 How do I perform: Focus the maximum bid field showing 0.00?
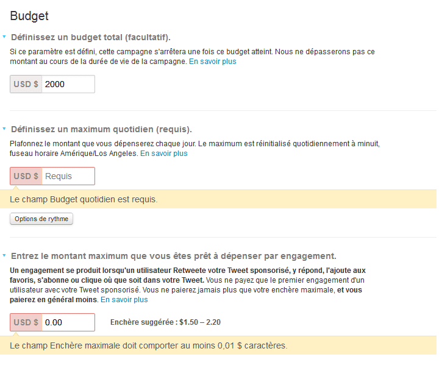click(68, 322)
